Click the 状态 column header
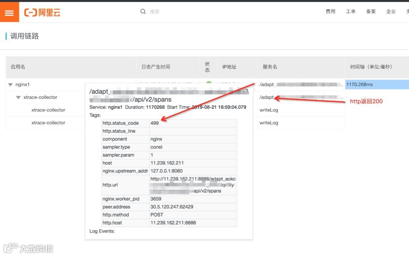The height and width of the screenshot is (256, 409). click(208, 67)
